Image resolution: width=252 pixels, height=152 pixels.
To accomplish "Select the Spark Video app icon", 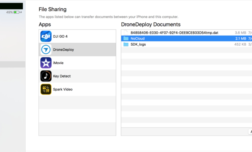I will (46, 89).
